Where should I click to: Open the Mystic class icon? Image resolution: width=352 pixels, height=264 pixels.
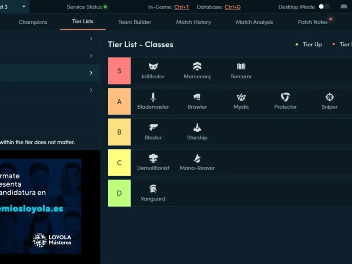pyautogui.click(x=241, y=97)
